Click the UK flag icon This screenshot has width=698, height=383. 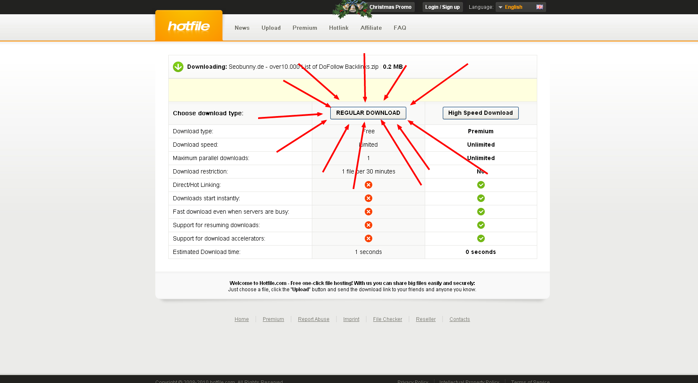540,7
